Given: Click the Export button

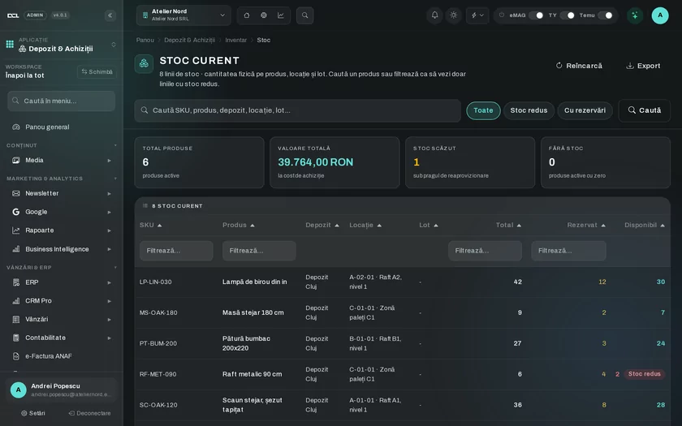Looking at the screenshot, I should 643,66.
